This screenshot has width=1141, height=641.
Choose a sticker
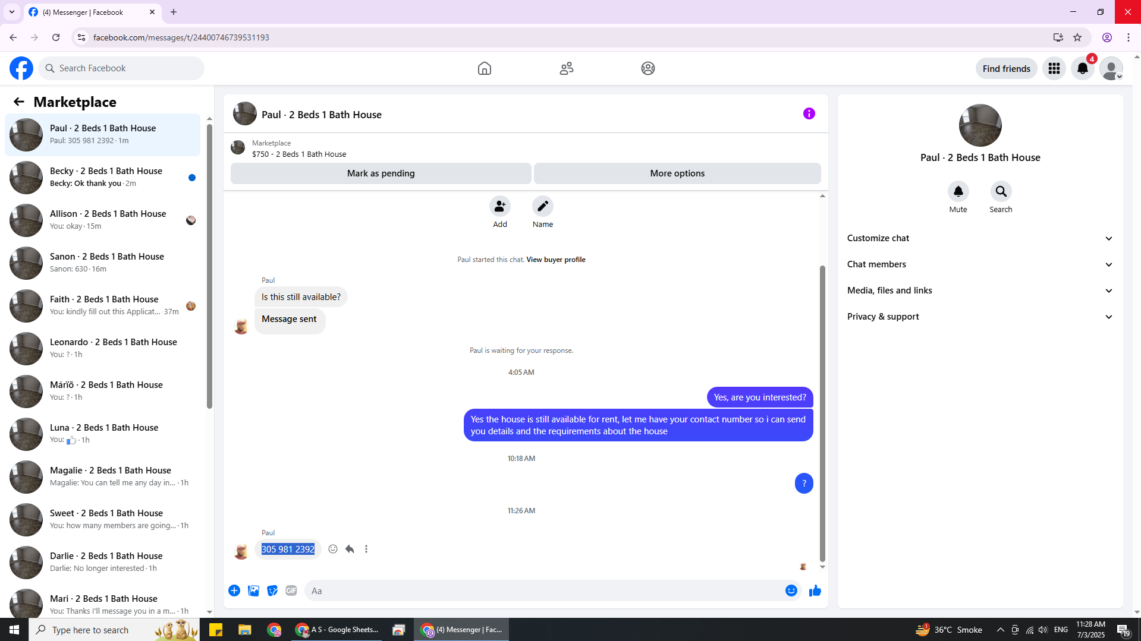(x=272, y=591)
